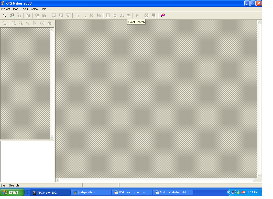Open the Resource Manager icon
This screenshot has height=199, width=273.
click(x=115, y=16)
